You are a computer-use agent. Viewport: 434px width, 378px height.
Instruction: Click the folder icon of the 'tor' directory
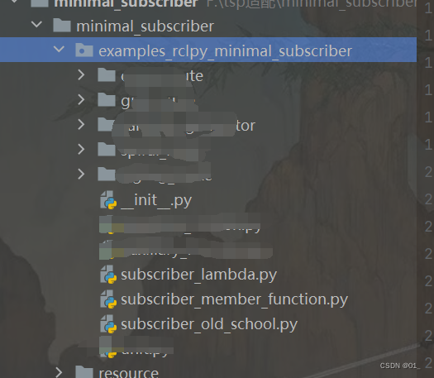click(107, 125)
